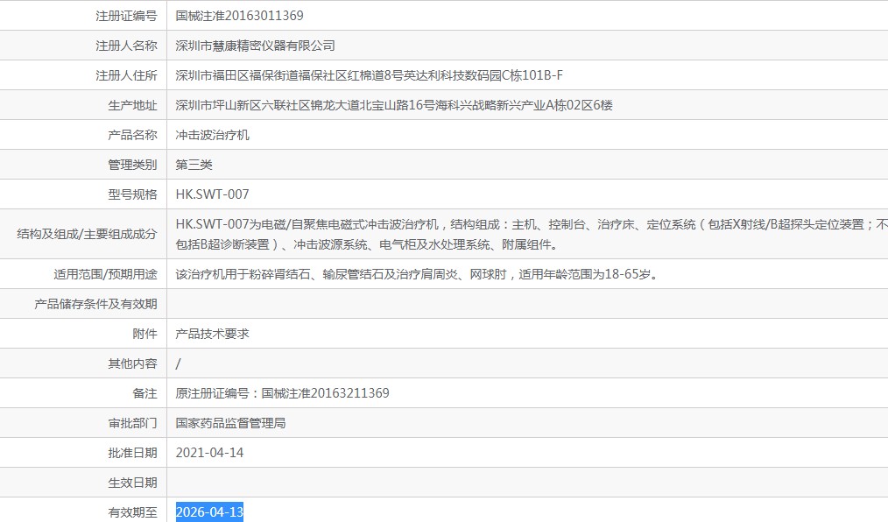Select the label 适用范围/预期用途
The width and height of the screenshot is (888, 522).
click(x=105, y=275)
